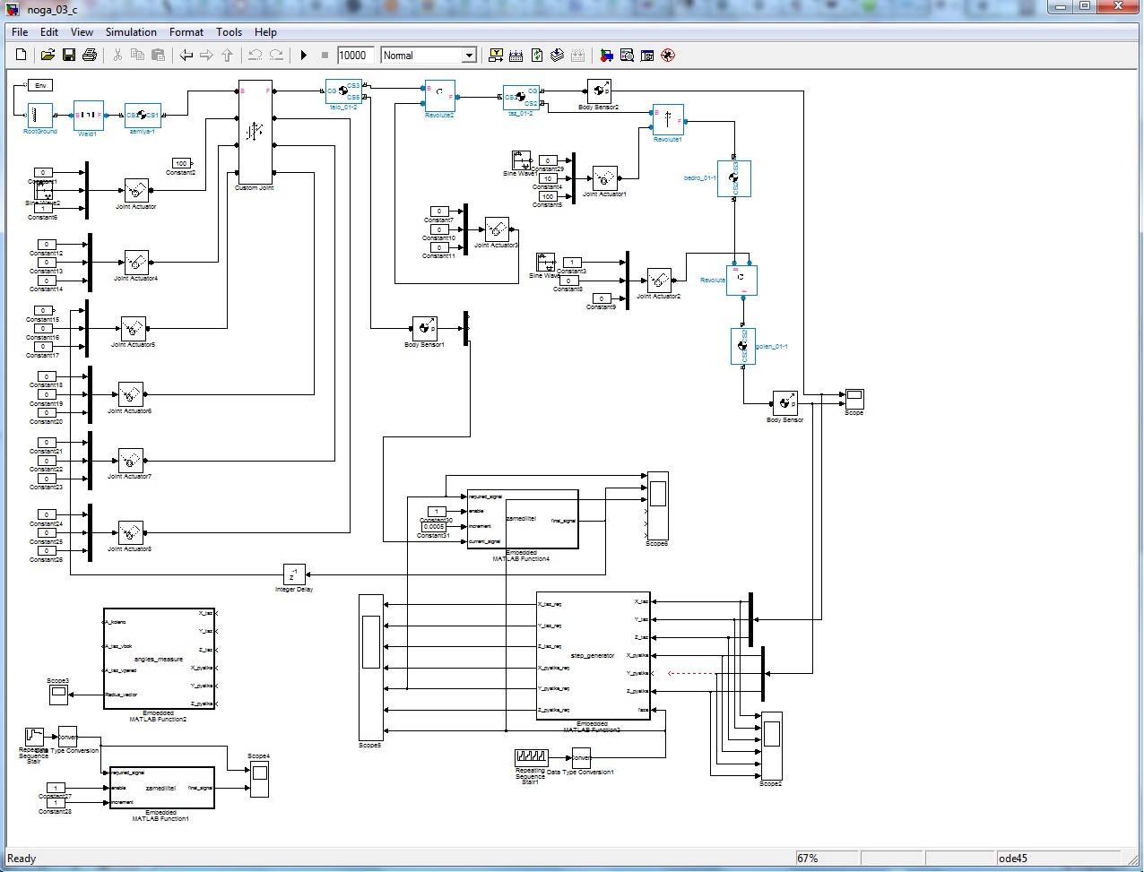Select the Integer Delay block
Image resolution: width=1144 pixels, height=872 pixels.
[x=294, y=574]
